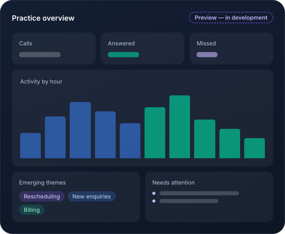Open the longer Needs attention item line
Screen dimensions: 285x234
(199, 193)
